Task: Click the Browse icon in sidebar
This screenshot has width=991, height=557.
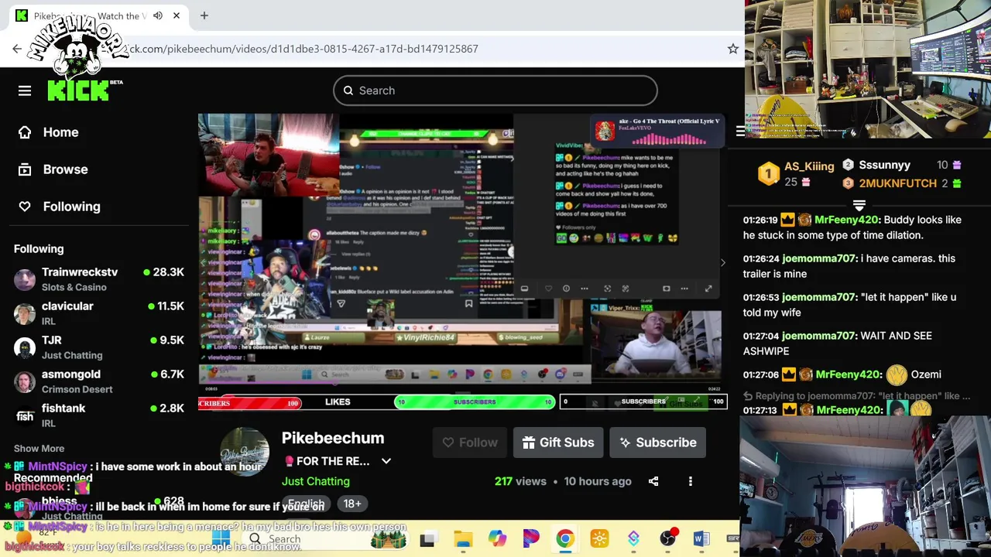Action: point(25,169)
